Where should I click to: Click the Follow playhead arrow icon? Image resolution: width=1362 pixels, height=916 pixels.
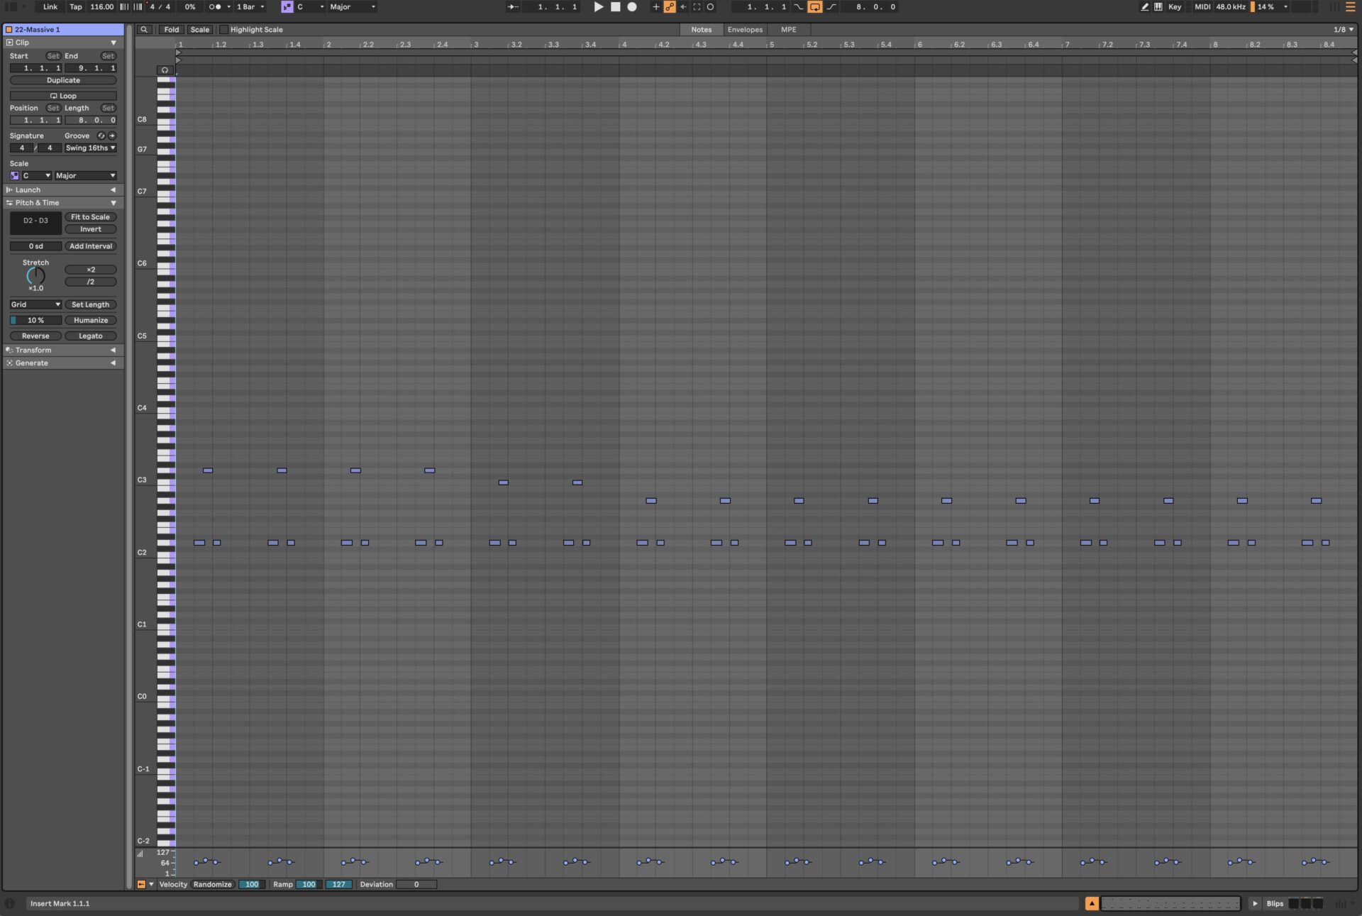(x=511, y=6)
